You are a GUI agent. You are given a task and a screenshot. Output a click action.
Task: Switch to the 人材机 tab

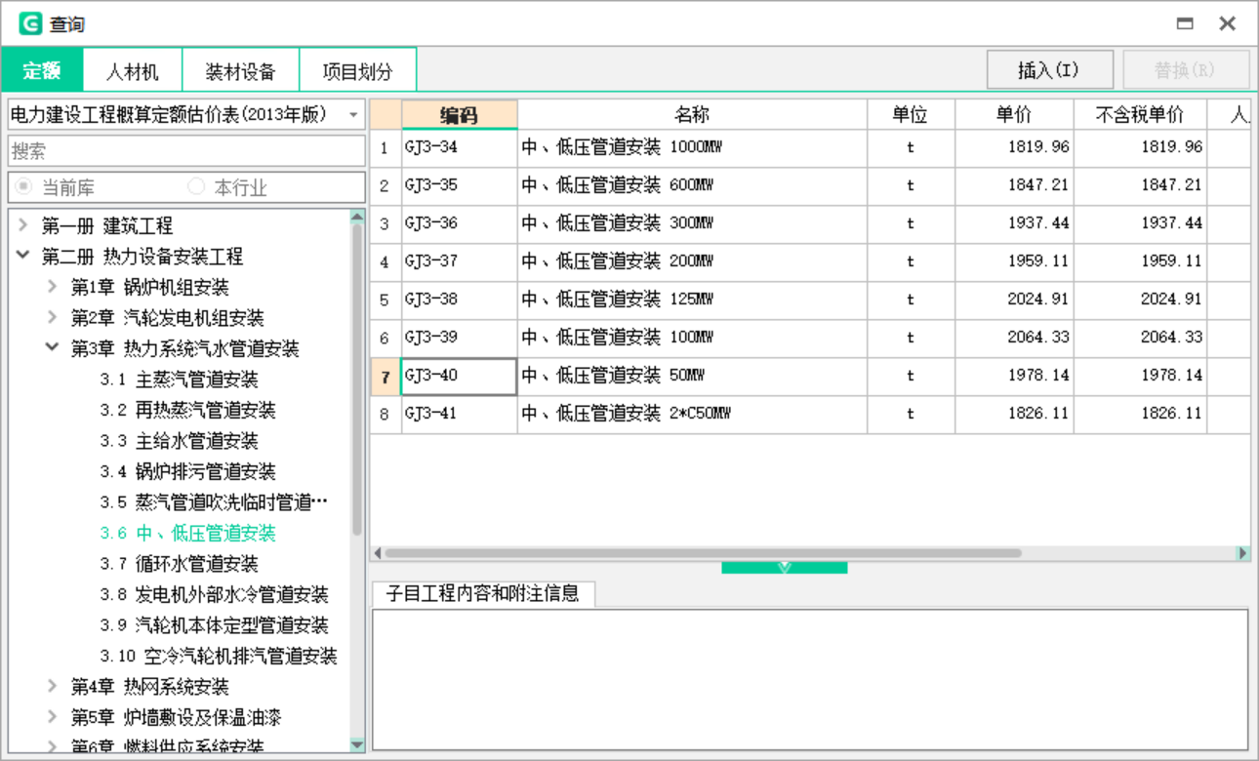[132, 71]
